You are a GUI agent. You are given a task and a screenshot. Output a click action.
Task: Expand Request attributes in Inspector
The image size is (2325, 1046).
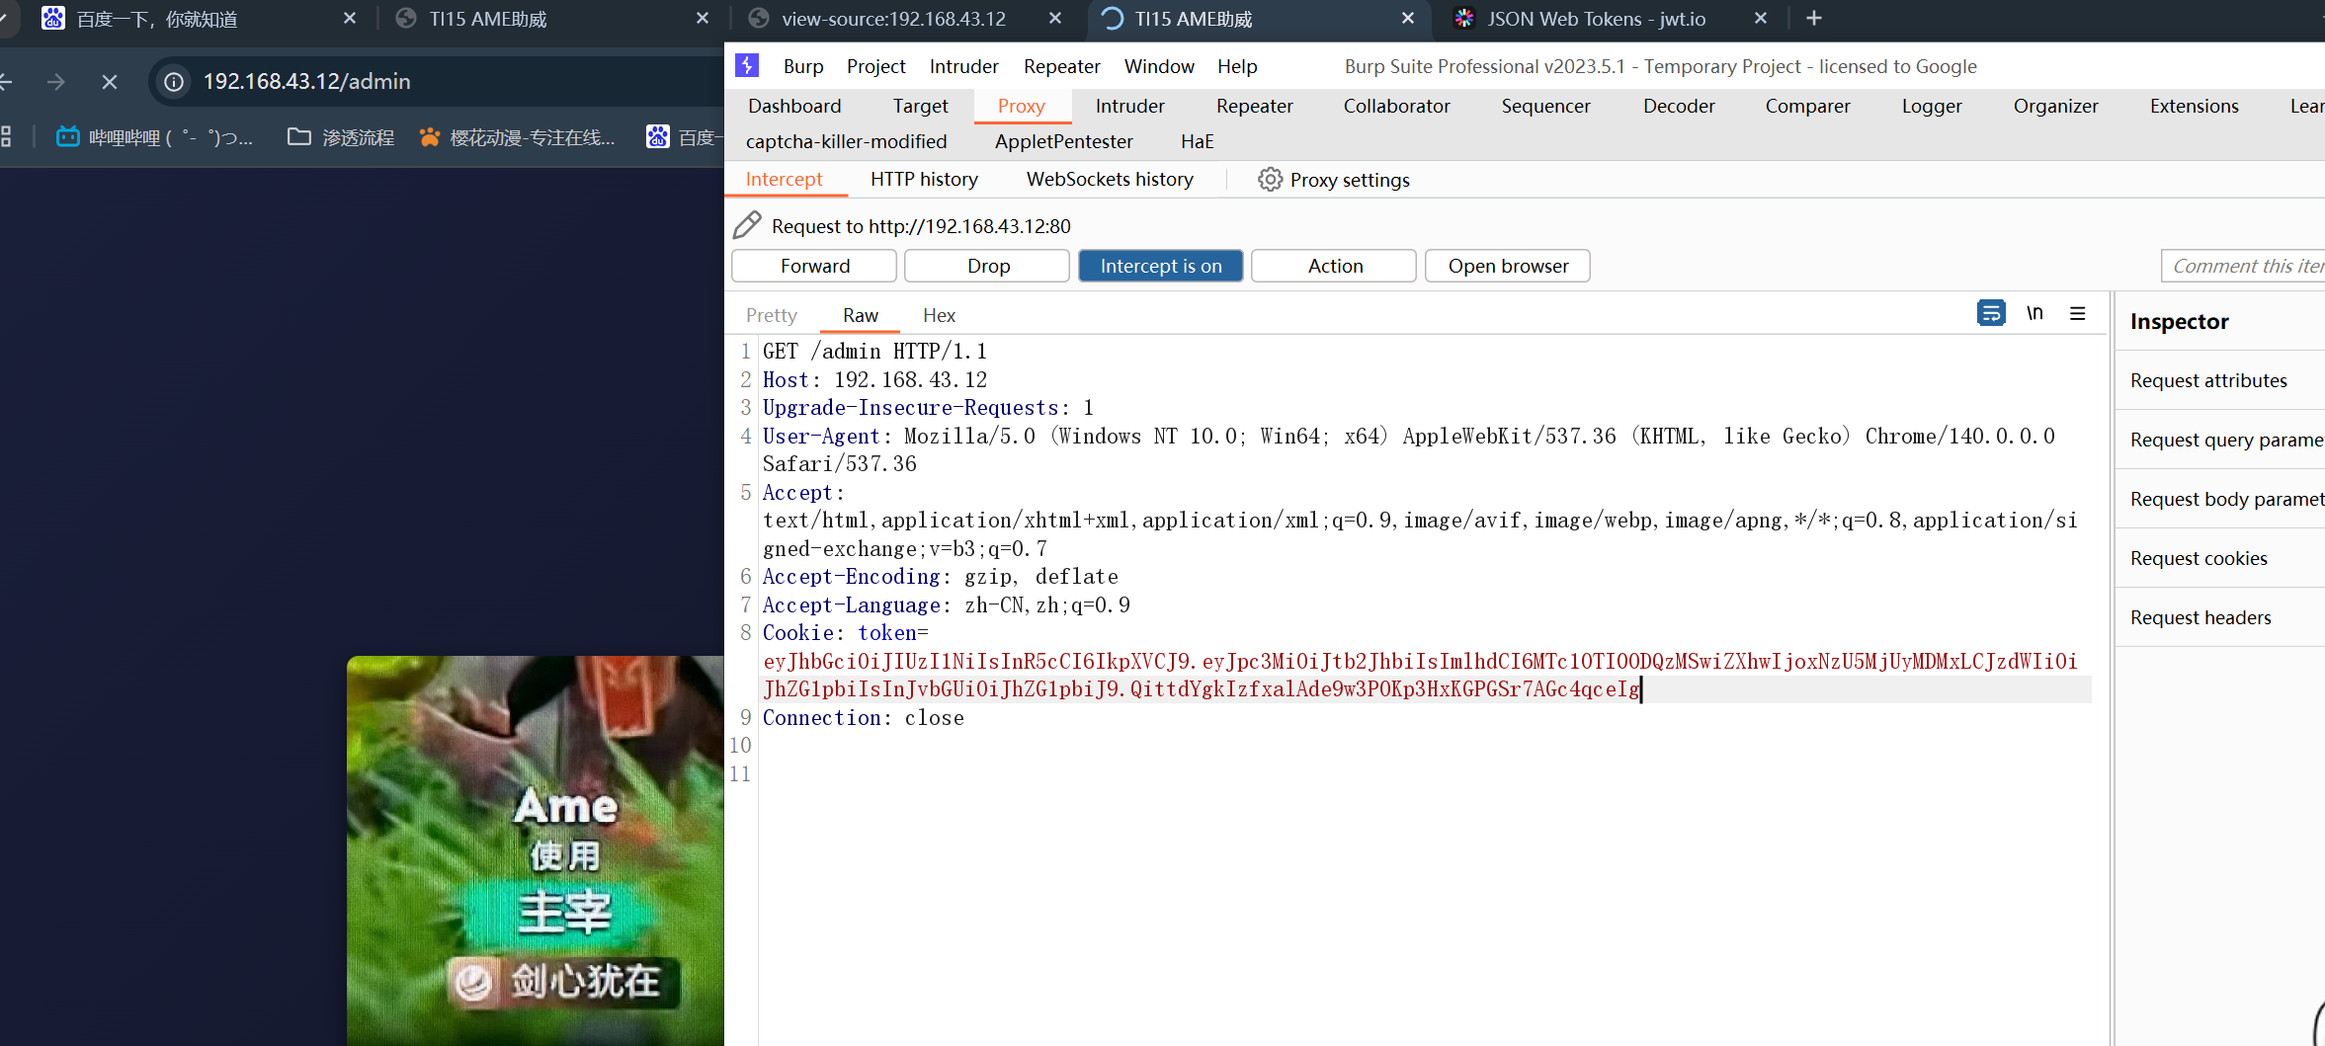(x=2219, y=380)
